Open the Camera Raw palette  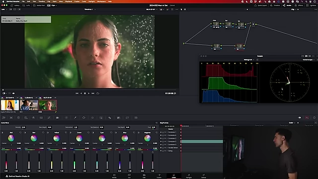(x=3, y=118)
